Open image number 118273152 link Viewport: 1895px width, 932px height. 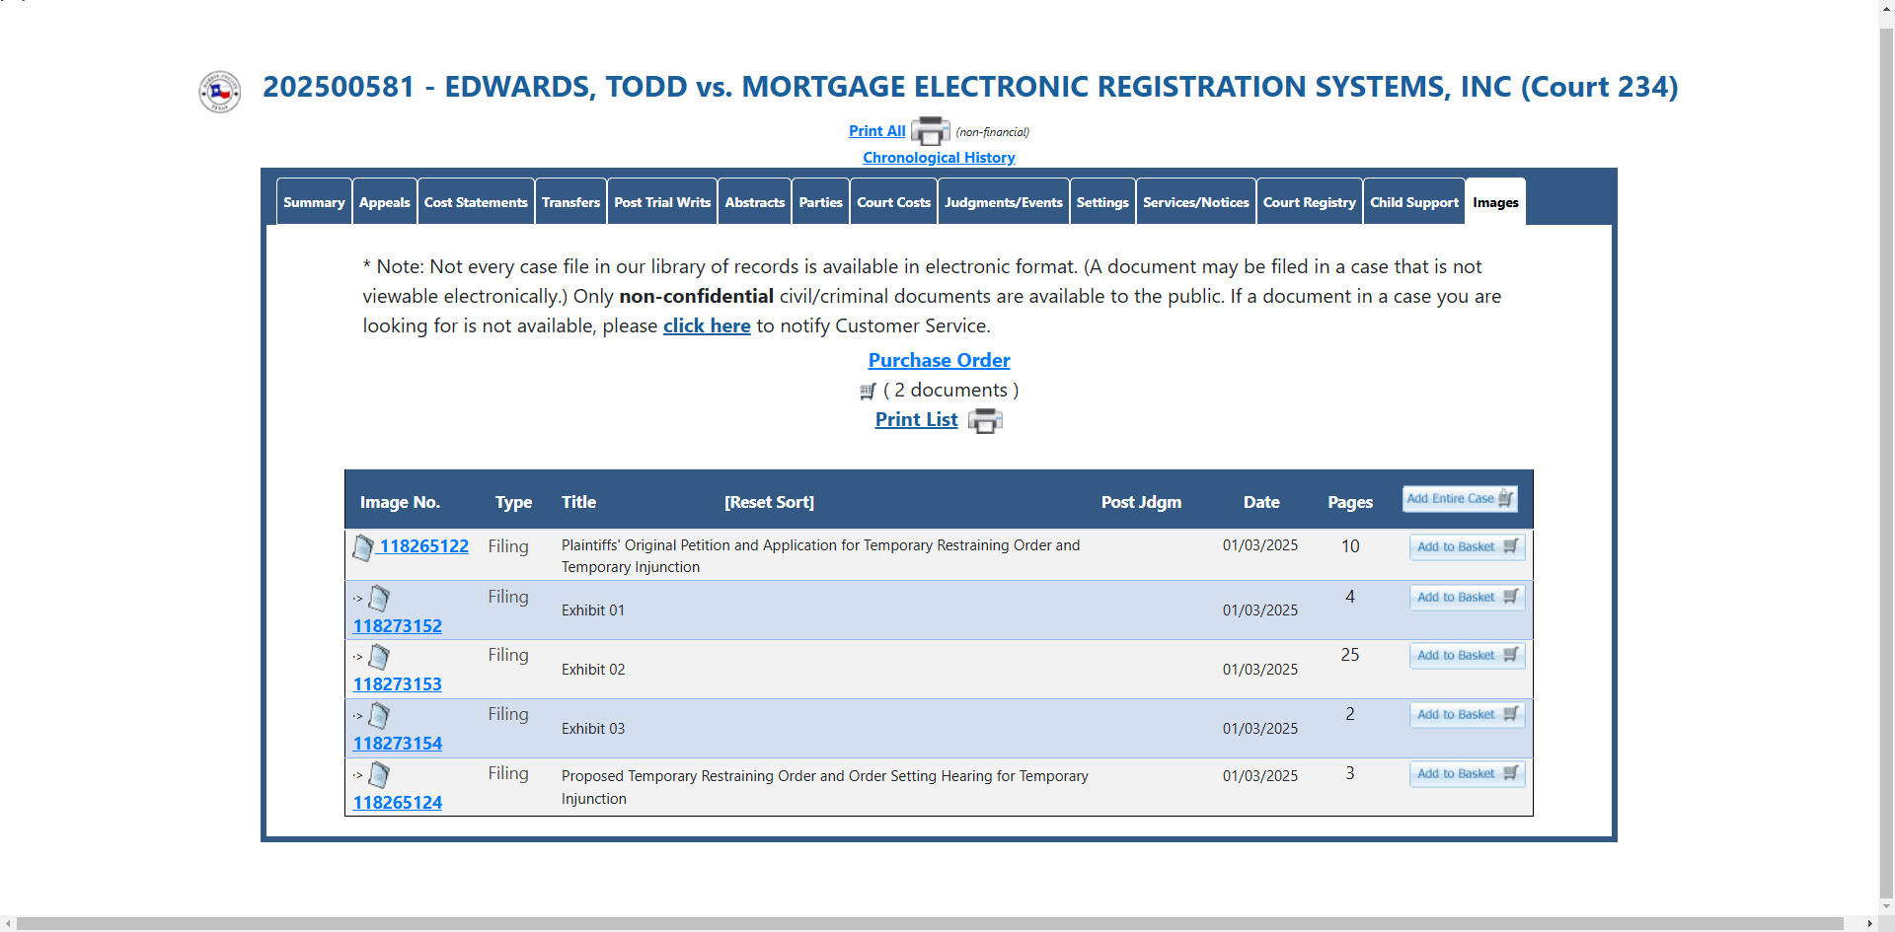(x=398, y=626)
